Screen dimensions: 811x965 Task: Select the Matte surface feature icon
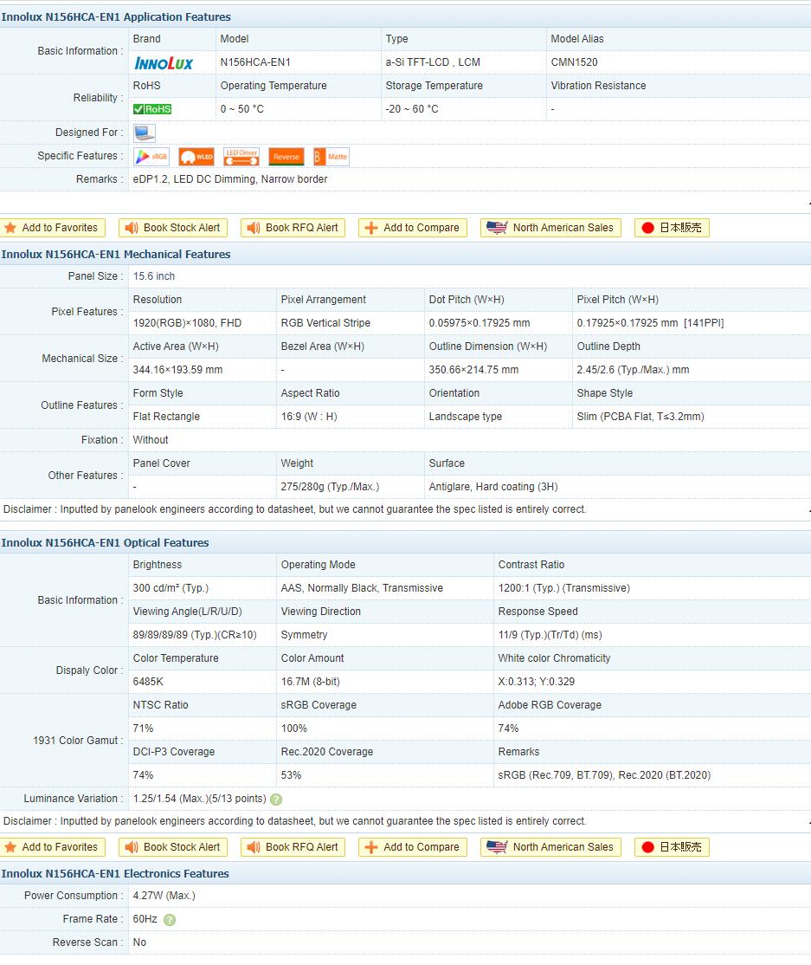tap(331, 156)
